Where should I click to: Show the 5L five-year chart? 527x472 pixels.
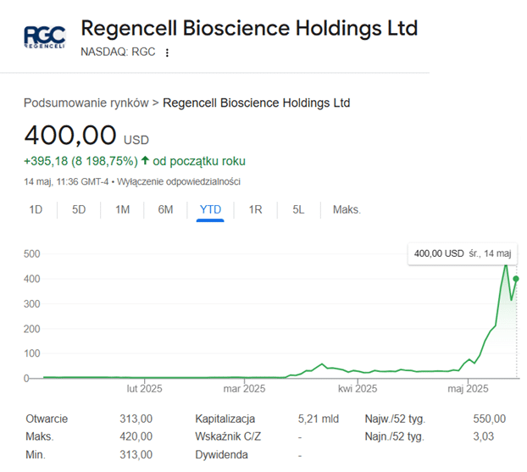(x=298, y=209)
